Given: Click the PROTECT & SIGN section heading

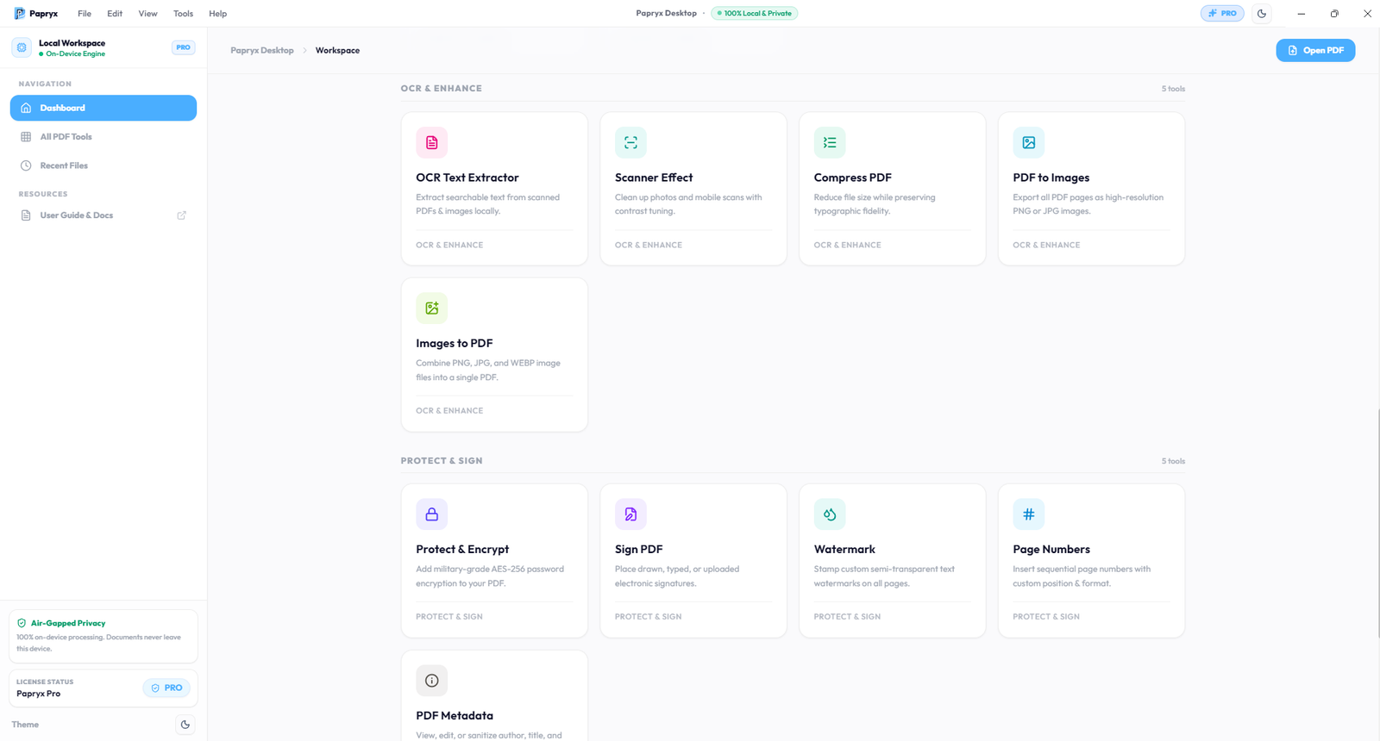Looking at the screenshot, I should [x=442, y=461].
